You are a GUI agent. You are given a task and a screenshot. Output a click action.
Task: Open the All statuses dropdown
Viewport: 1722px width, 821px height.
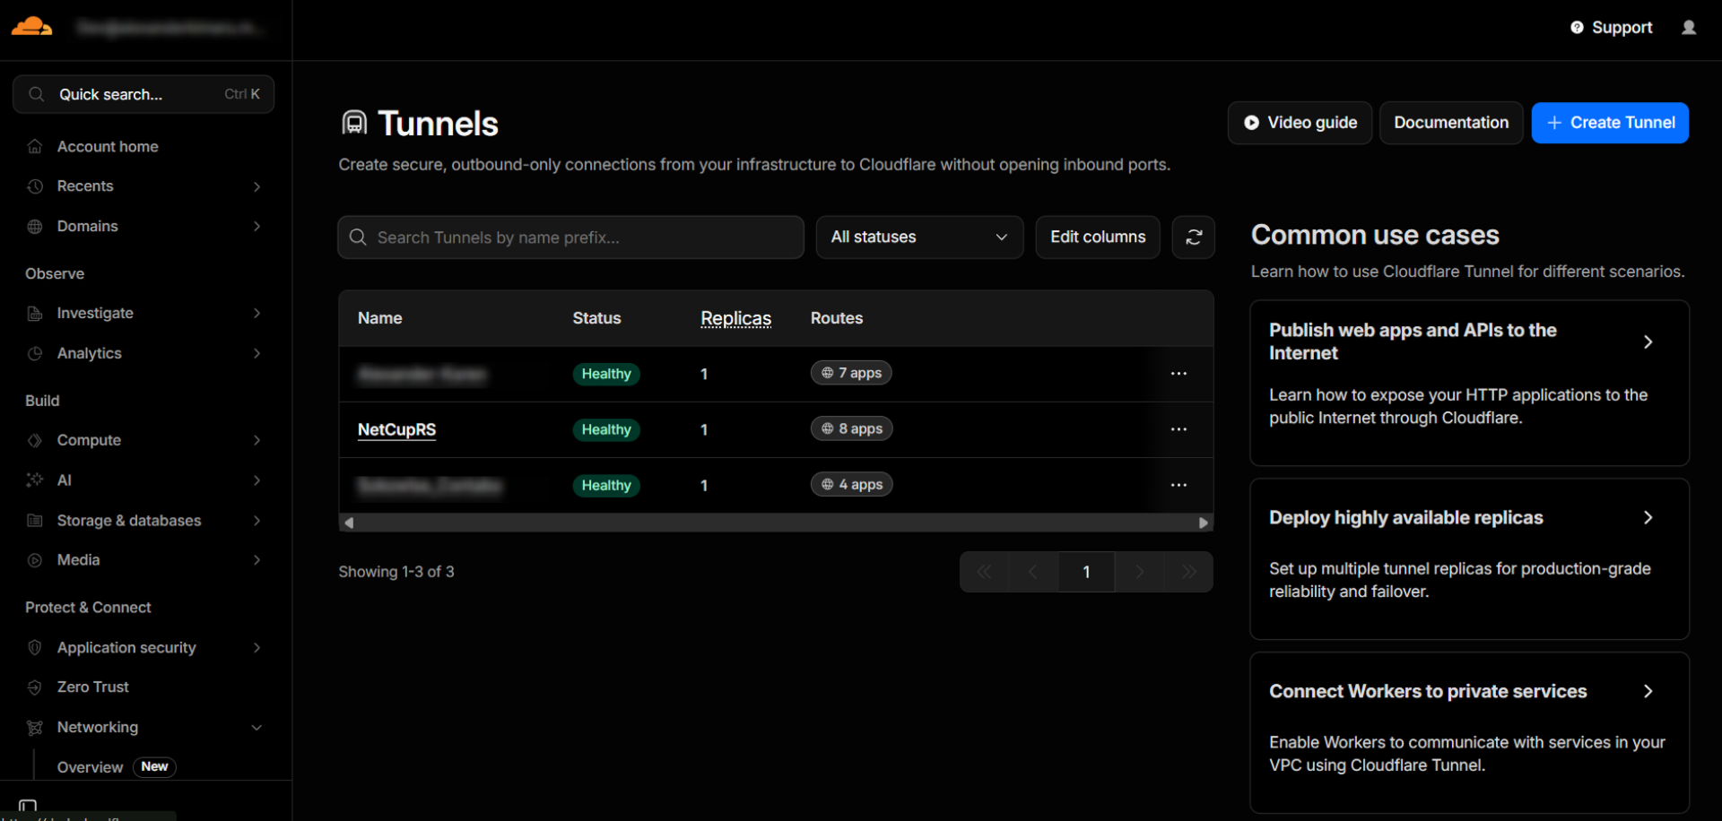pyautogui.click(x=919, y=238)
